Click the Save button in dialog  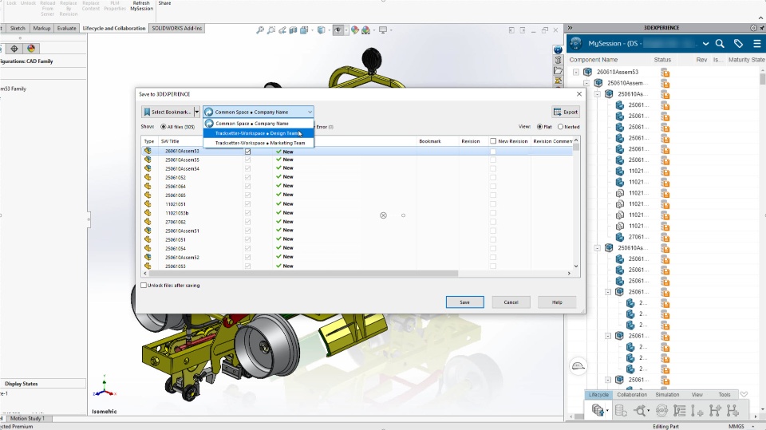(464, 302)
